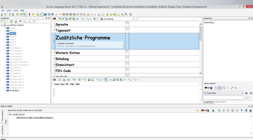Click the pencil edit icon in Term search
253x140 pixels.
pyautogui.click(x=232, y=88)
